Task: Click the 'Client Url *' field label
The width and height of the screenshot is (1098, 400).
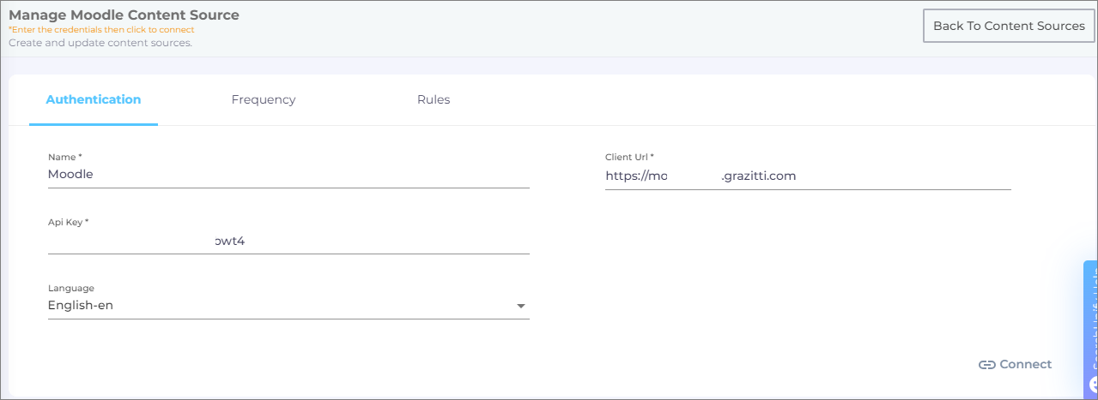Action: (x=629, y=157)
